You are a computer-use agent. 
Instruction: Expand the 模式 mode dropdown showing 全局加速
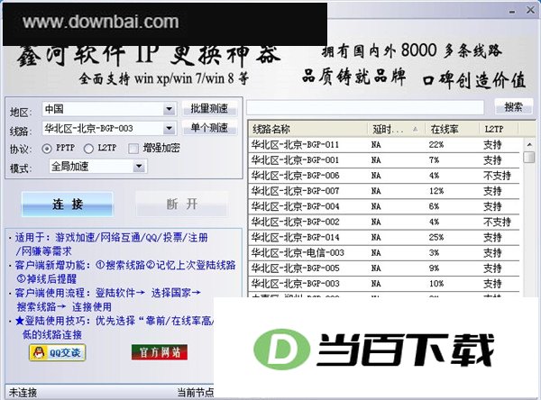(139, 167)
